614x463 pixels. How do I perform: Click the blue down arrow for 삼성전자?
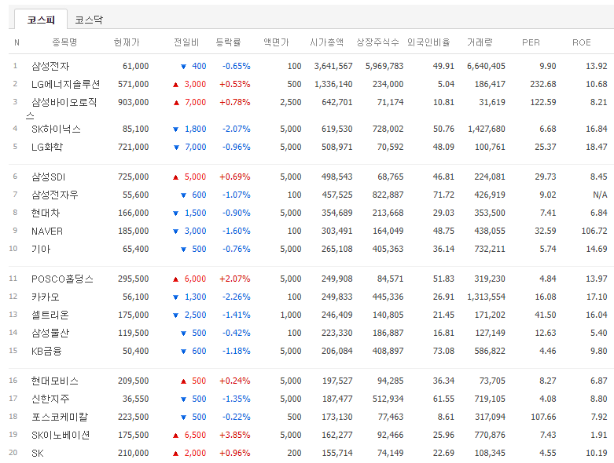(x=183, y=67)
